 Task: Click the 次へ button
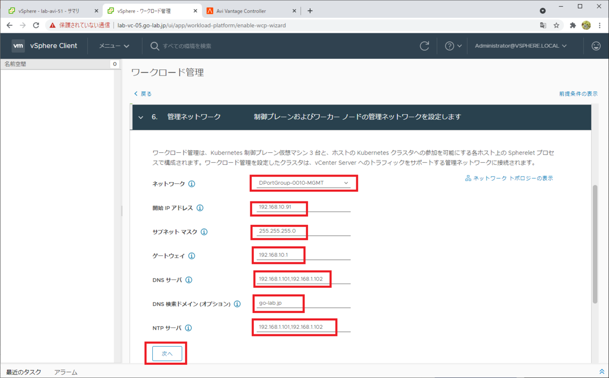tap(167, 353)
